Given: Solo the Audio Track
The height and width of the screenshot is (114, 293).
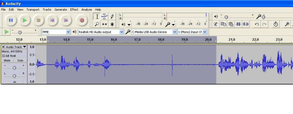Looking at the screenshot, I should [x=21, y=60].
